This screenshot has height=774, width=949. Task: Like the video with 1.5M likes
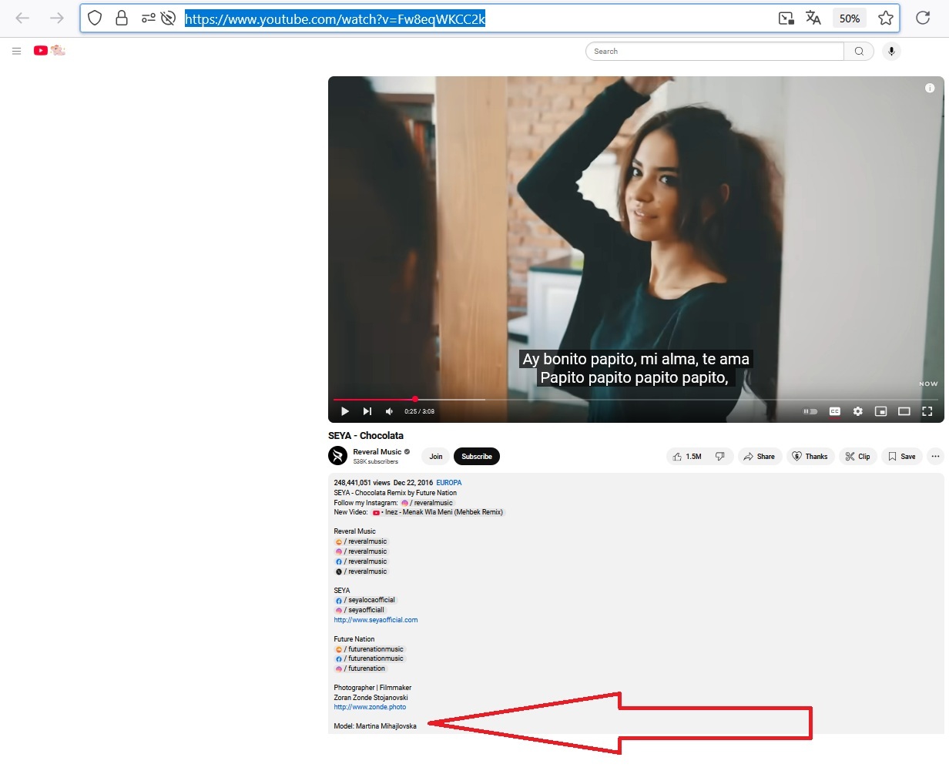click(x=687, y=457)
